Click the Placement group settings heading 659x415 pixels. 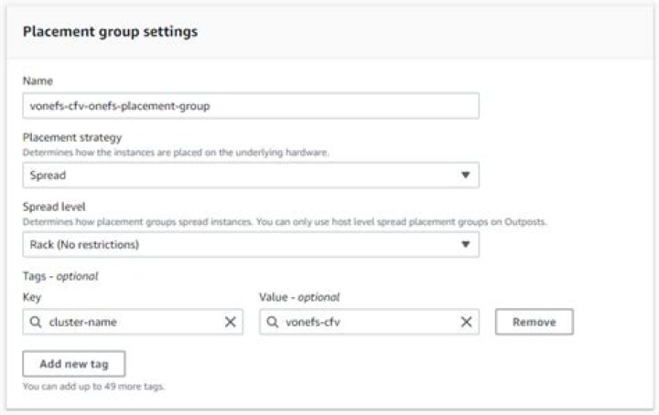pyautogui.click(x=110, y=31)
